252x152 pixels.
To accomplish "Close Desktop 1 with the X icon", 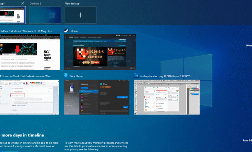I will pyautogui.click(x=23, y=3).
